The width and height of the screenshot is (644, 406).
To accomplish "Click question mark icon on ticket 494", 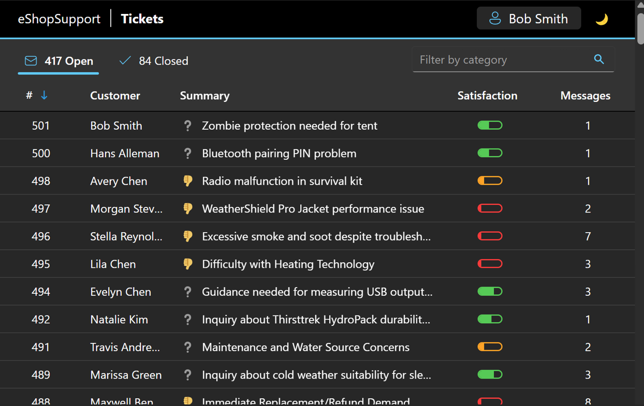I will click(188, 292).
